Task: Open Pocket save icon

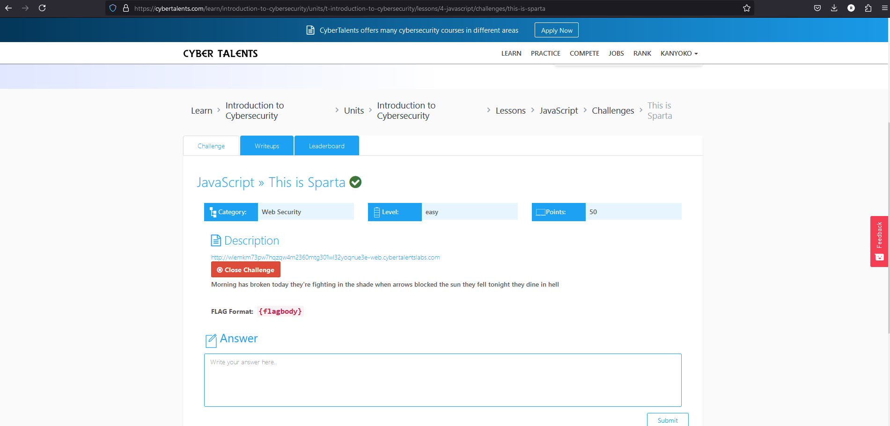Action: pyautogui.click(x=817, y=8)
